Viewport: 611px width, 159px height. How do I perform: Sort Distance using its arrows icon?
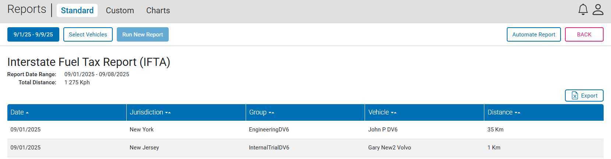(517, 113)
